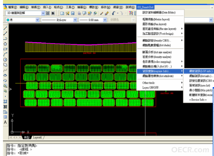Select the Circle tool
This screenshot has height=156, width=214.
pos(5,60)
